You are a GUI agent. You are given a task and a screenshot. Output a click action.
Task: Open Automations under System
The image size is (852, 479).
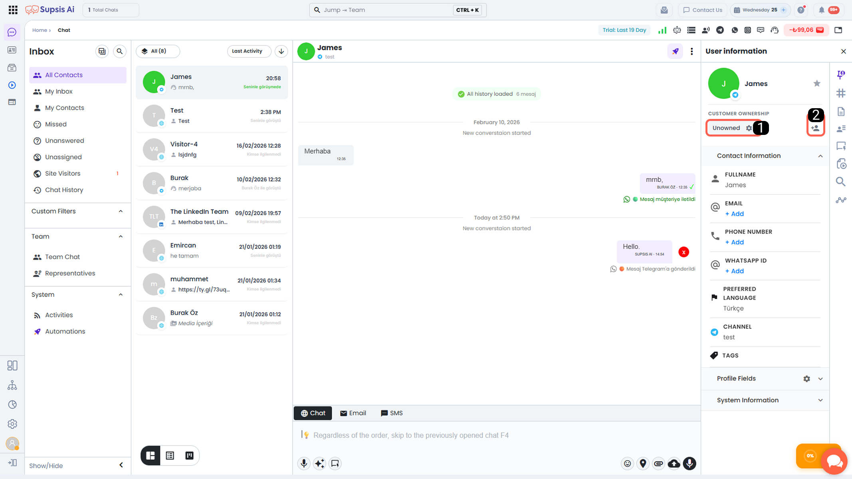click(78, 331)
